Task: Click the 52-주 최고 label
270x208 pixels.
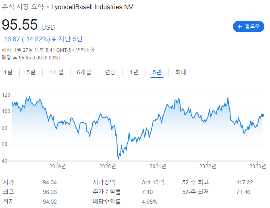Action: 195,182
